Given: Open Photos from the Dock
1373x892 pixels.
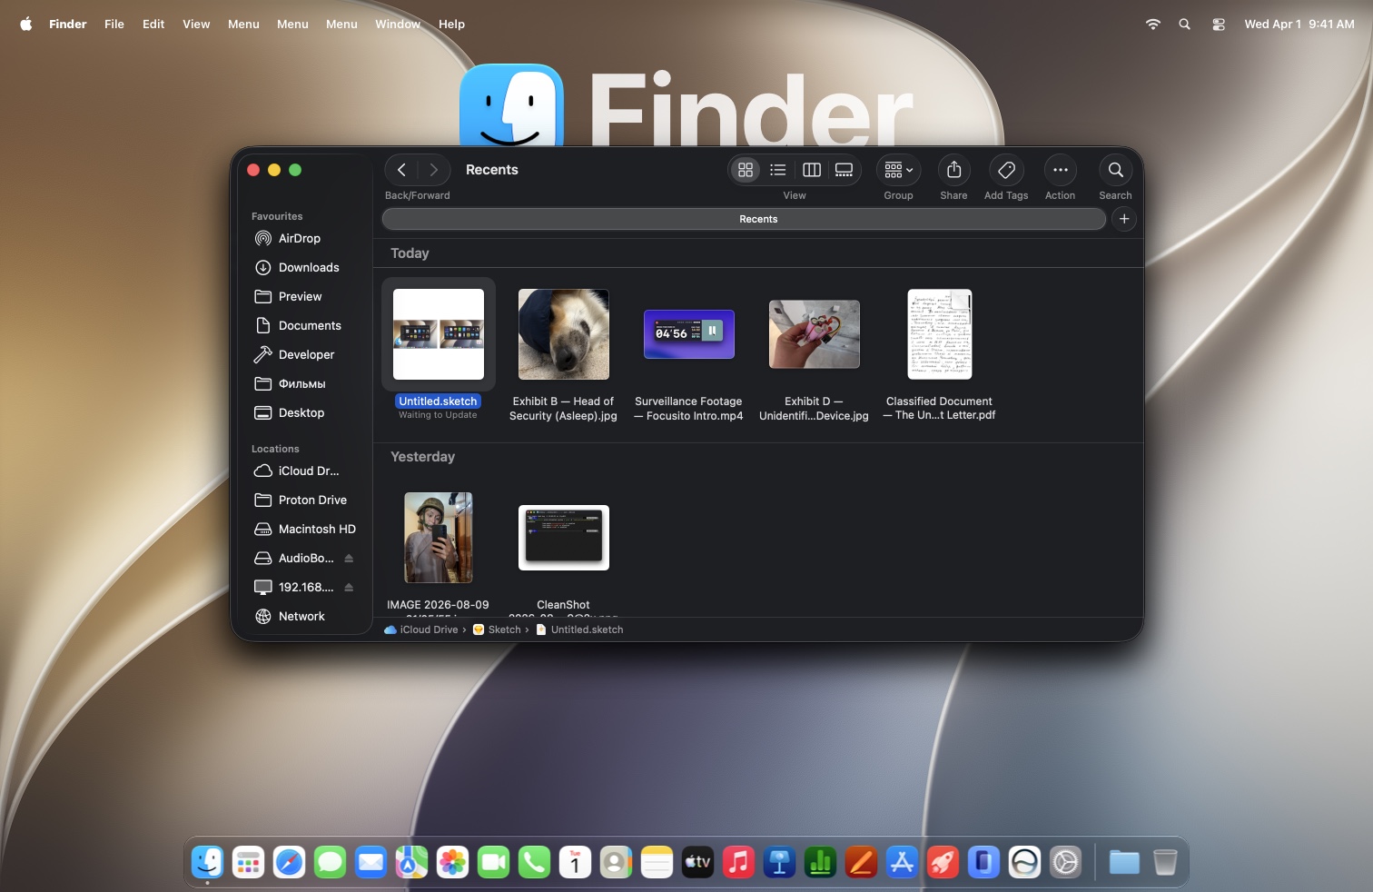Looking at the screenshot, I should pos(452,862).
